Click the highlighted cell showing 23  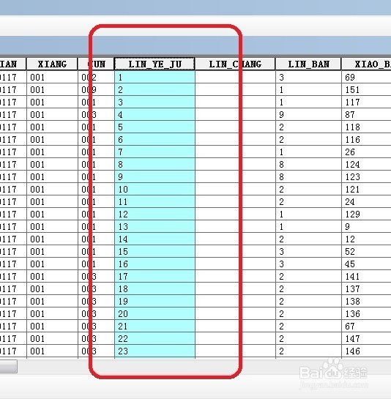pos(154,351)
